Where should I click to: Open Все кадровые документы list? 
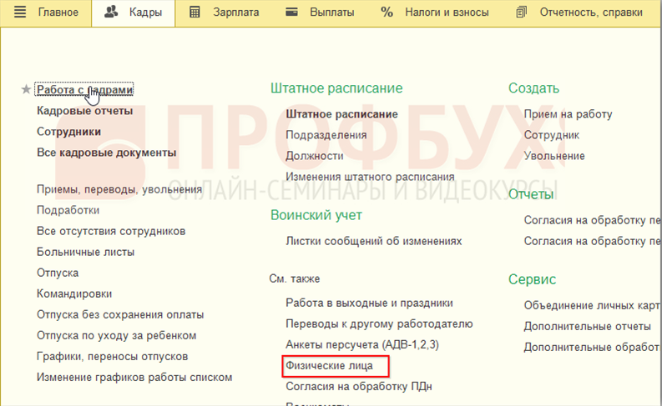click(x=106, y=153)
